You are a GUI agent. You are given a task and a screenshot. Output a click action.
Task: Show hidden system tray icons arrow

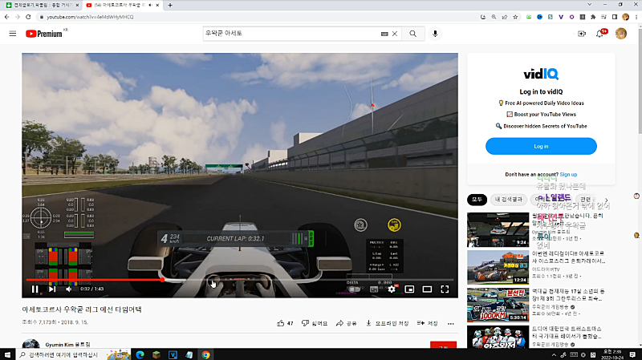[554, 354]
